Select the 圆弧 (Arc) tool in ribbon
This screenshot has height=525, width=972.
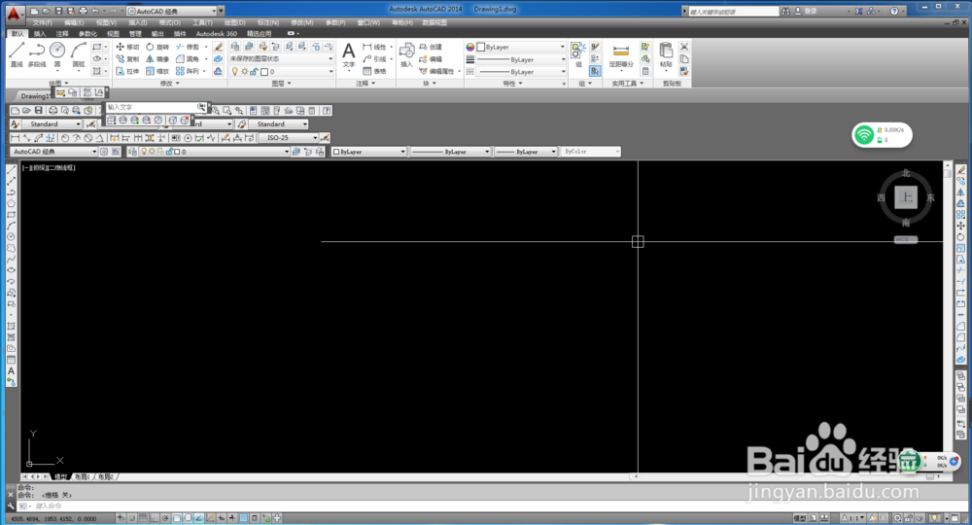click(x=78, y=54)
